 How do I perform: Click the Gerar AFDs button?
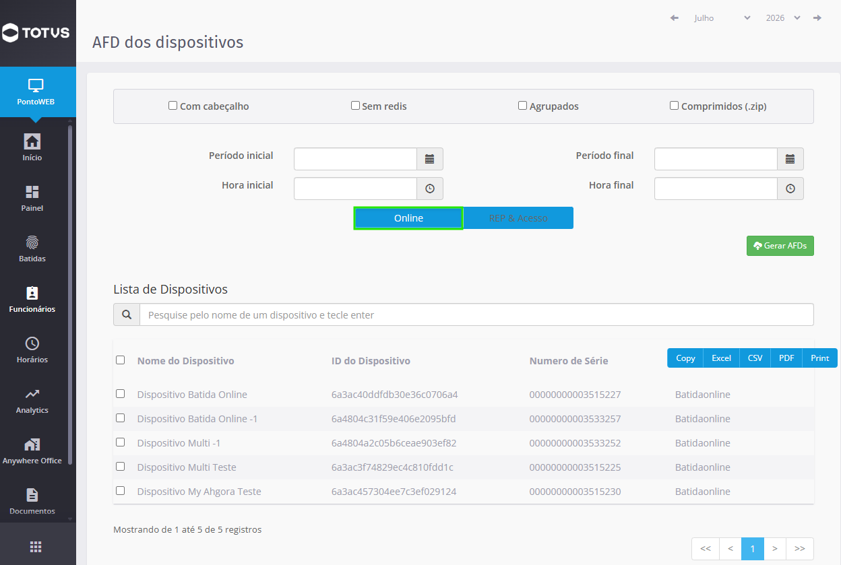click(x=780, y=246)
